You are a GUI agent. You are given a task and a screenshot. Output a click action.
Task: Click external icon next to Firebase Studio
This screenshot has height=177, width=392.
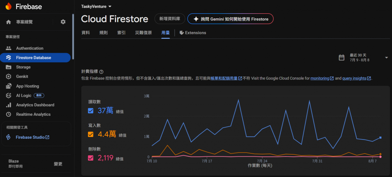pyautogui.click(x=47, y=137)
